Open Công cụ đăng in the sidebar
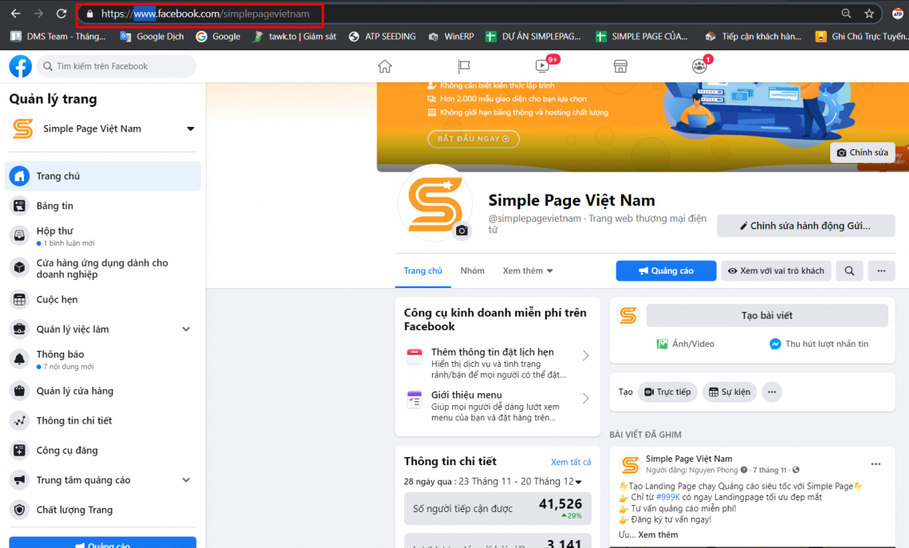 103,451
